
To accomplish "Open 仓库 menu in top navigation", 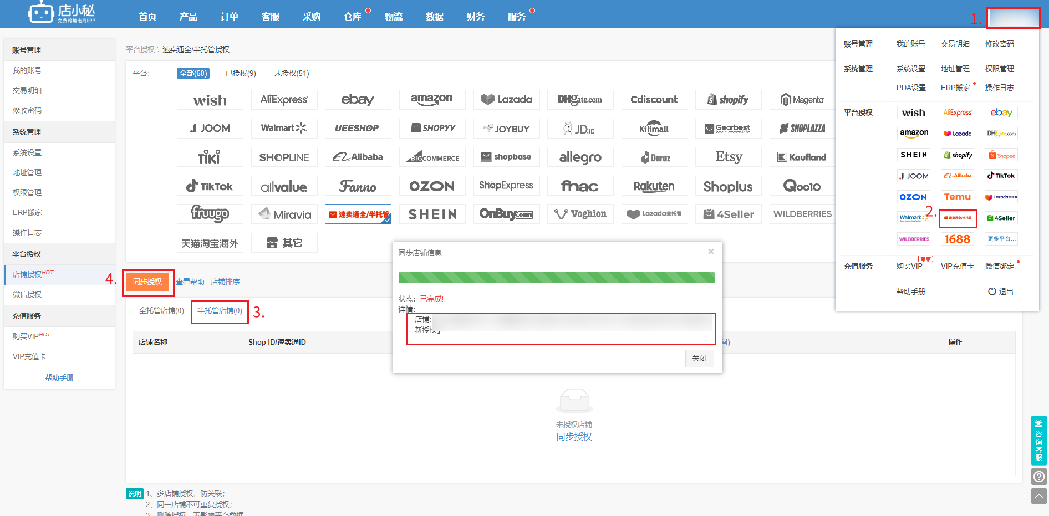I will [x=353, y=17].
